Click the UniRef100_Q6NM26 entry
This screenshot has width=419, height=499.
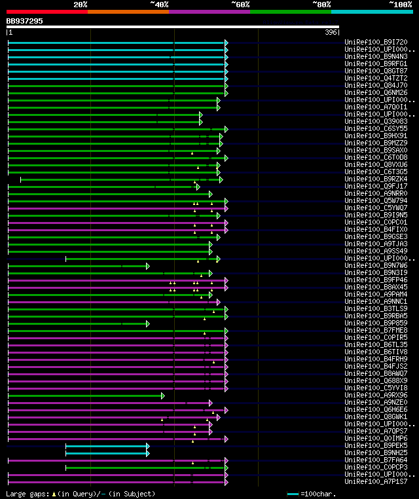(376, 92)
